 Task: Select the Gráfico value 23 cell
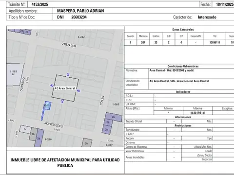pos(156,42)
